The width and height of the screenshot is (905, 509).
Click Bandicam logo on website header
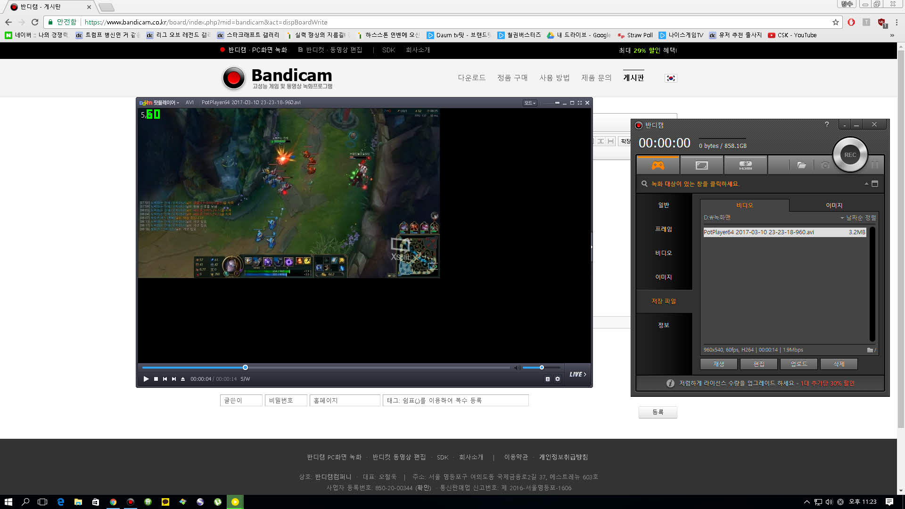pos(278,78)
